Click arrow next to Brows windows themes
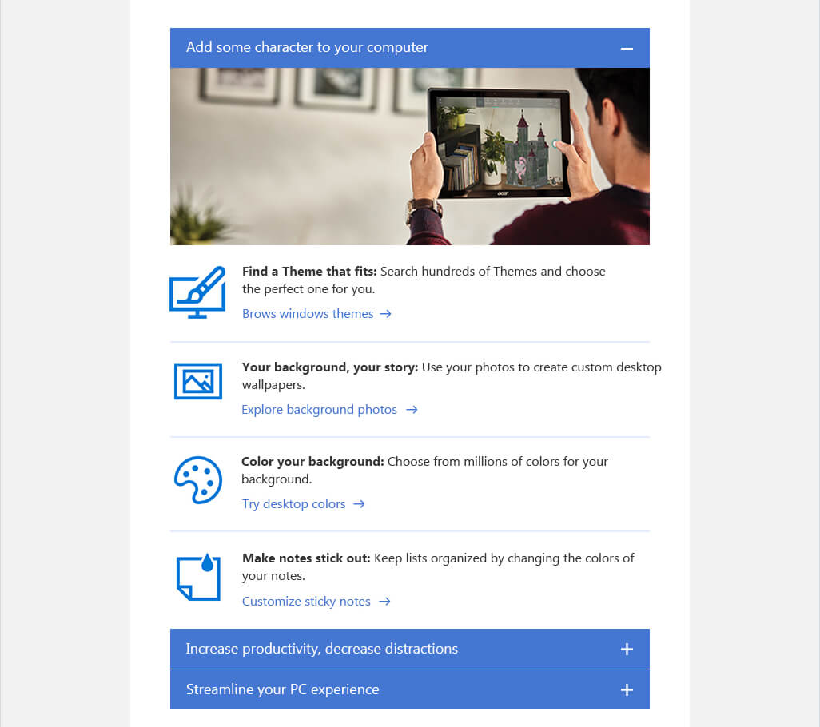The width and height of the screenshot is (820, 727). point(385,314)
